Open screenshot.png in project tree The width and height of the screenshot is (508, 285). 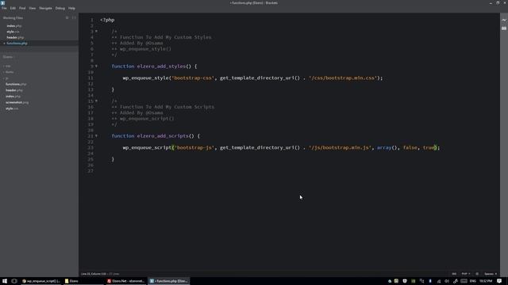tap(17, 102)
